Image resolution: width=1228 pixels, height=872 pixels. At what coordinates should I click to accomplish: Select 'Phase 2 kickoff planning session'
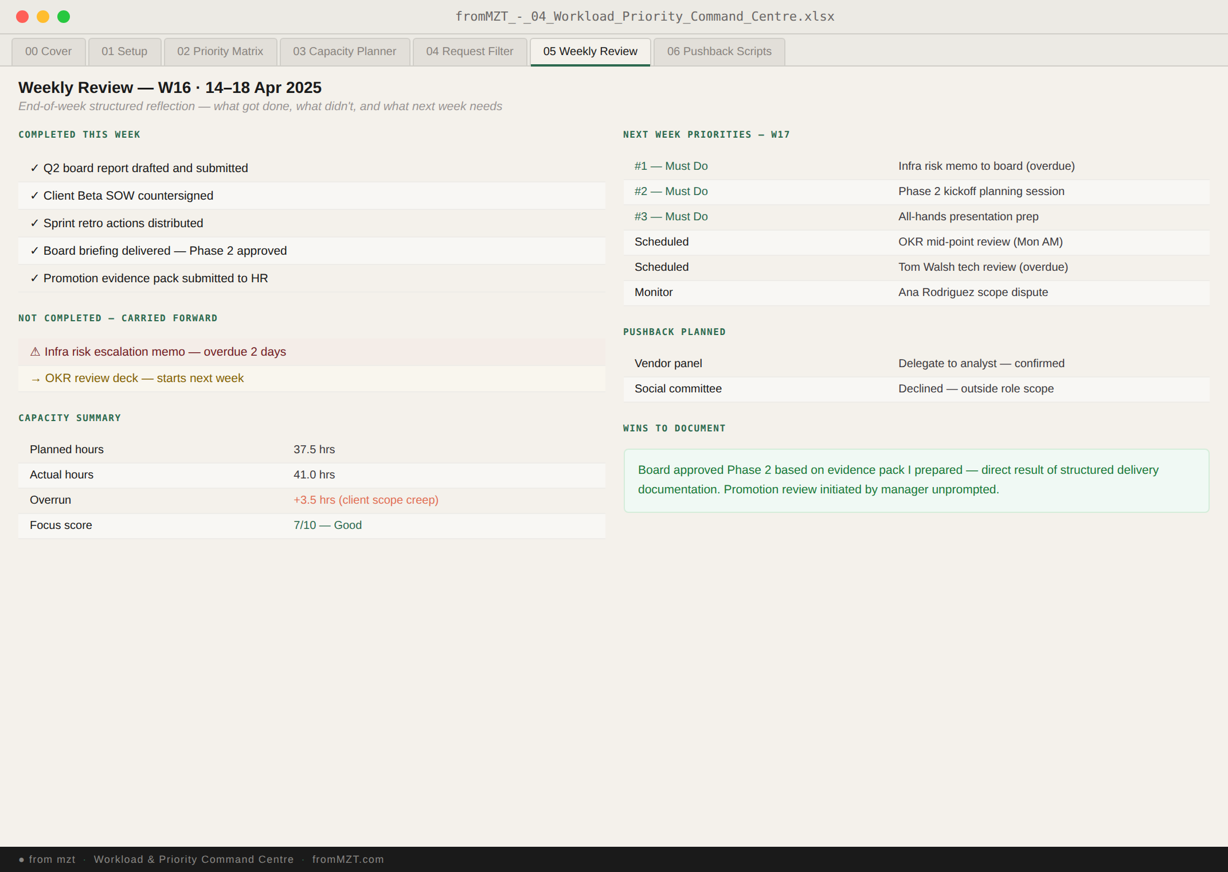pos(981,192)
